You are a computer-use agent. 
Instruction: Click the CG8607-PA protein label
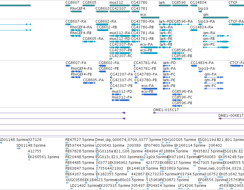[76, 63]
